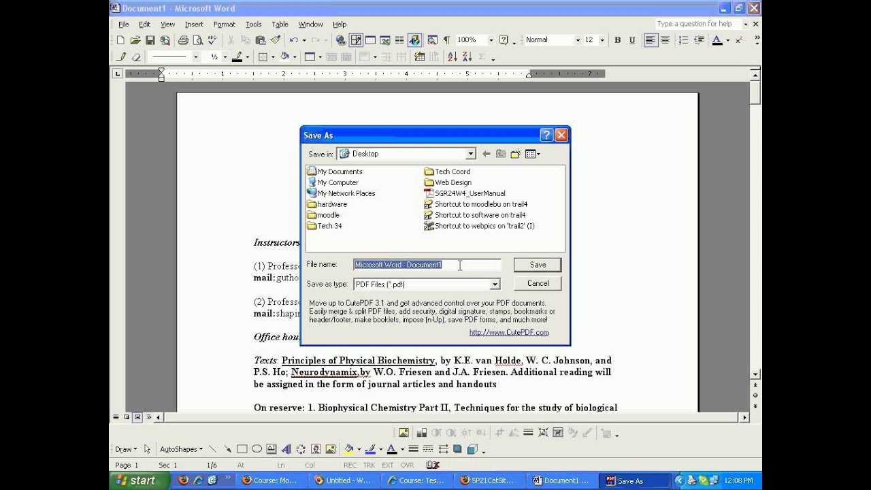
Task: Switch to Untitled taskbar button
Action: coord(343,480)
